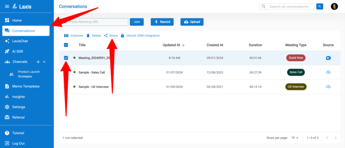Share the selected conversation

click(x=111, y=36)
